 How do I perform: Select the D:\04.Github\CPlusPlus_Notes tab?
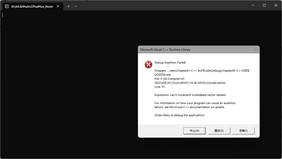pyautogui.click(x=33, y=7)
